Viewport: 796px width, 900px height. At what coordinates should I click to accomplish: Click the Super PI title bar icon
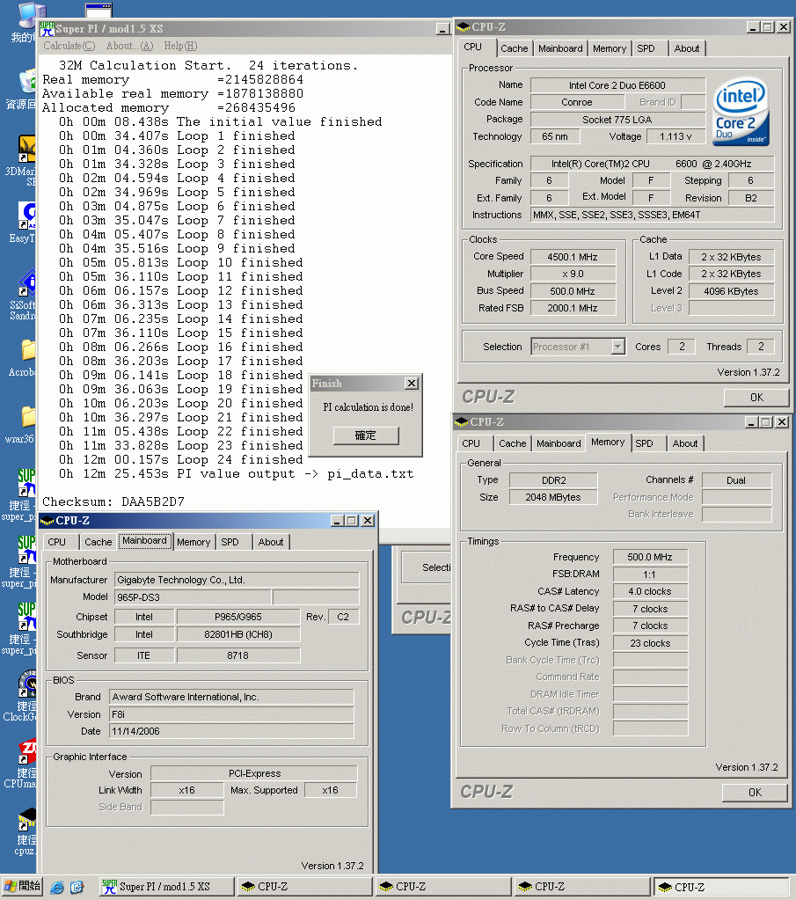[47, 29]
